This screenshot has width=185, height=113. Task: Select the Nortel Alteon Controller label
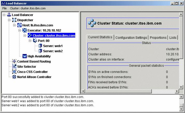34,77
